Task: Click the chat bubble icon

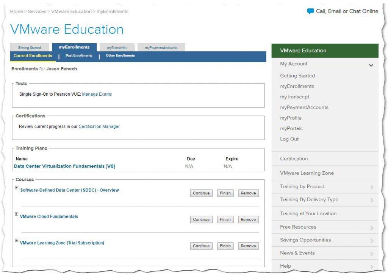Action: click(310, 11)
